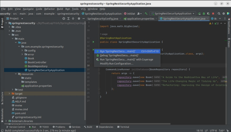Screen dimensions: 231x132
Task: Click the yellow warning indicator in the editor
Action: 211,23
